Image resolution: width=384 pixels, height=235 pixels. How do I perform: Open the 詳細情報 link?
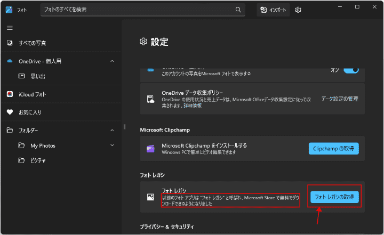[x=193, y=106]
